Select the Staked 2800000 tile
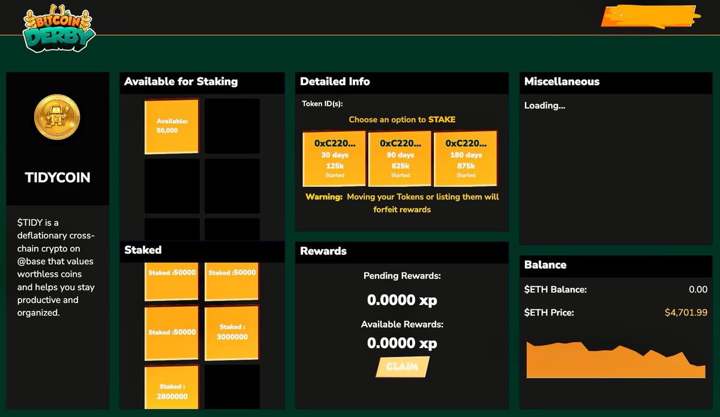This screenshot has height=417, width=720. click(172, 387)
